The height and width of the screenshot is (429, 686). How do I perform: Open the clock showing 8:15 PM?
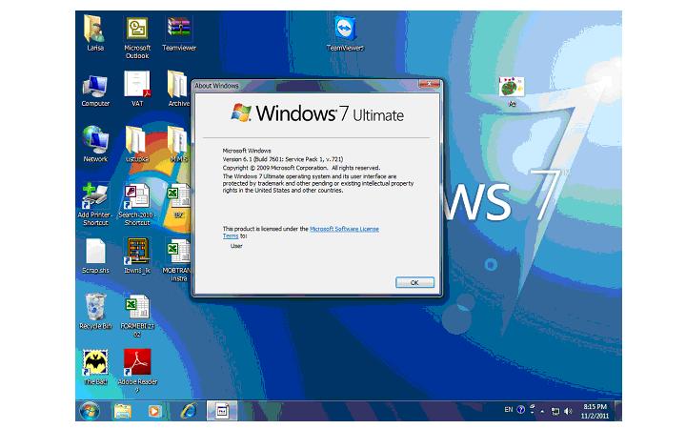pos(595,411)
